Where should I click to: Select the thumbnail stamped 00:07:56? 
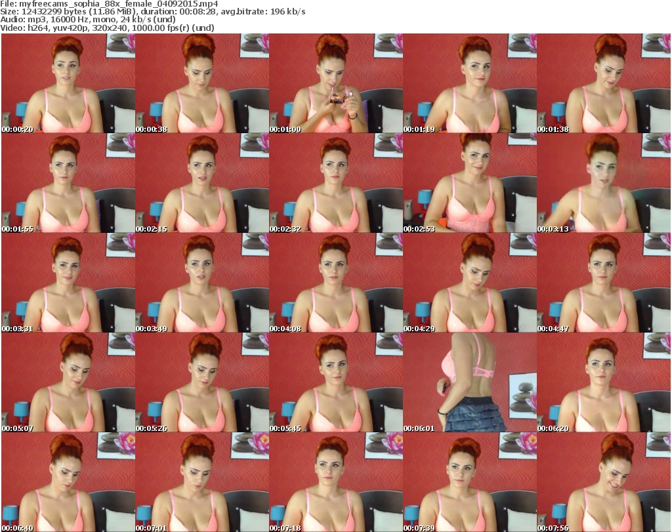point(603,482)
